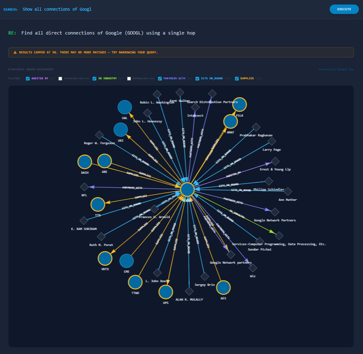Viewport: 363px width, 354px height.
Task: Click the Robin L. Washington diamond
Action: coord(157,94)
